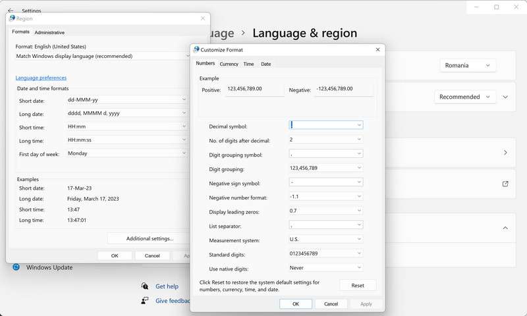Click the Additional settings button

tap(150, 238)
